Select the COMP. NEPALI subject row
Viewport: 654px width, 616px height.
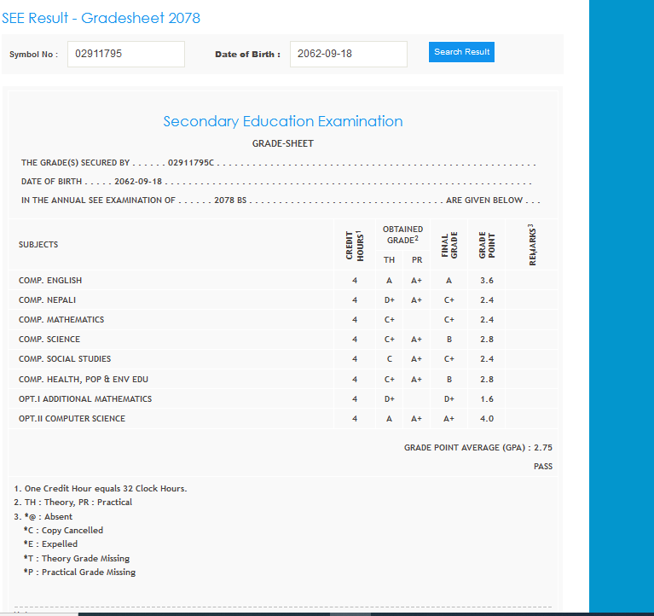point(48,300)
